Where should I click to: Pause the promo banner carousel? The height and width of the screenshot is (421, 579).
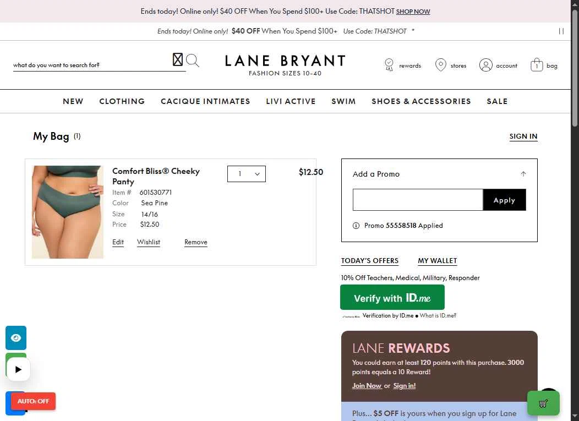[x=561, y=31]
